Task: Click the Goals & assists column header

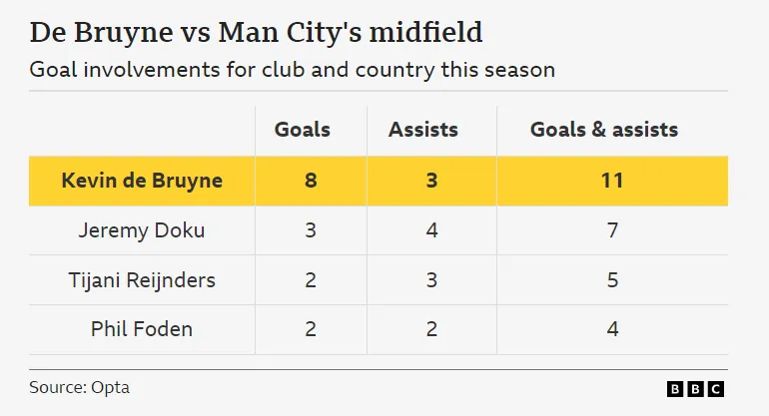Action: (x=604, y=130)
